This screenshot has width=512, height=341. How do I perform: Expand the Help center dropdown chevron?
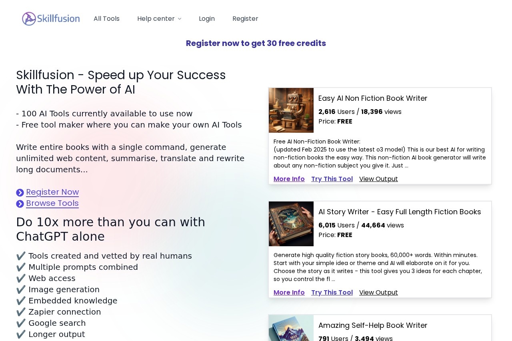coord(180,19)
